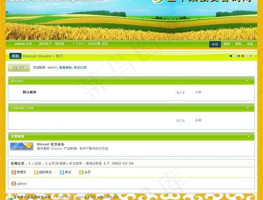Open the 默认版块 forum link
The width and height of the screenshot is (263, 200).
[x=29, y=92]
